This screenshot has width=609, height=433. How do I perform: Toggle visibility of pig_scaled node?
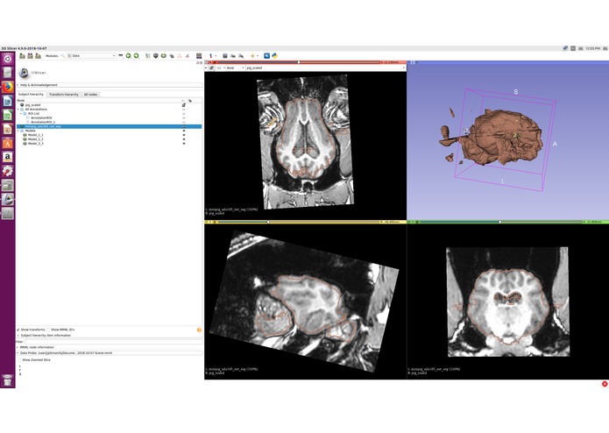point(184,105)
